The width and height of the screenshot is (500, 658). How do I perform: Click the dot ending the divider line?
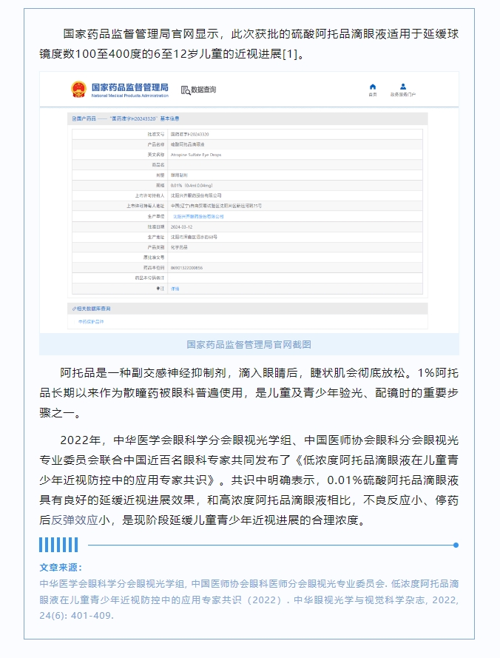tap(456, 545)
